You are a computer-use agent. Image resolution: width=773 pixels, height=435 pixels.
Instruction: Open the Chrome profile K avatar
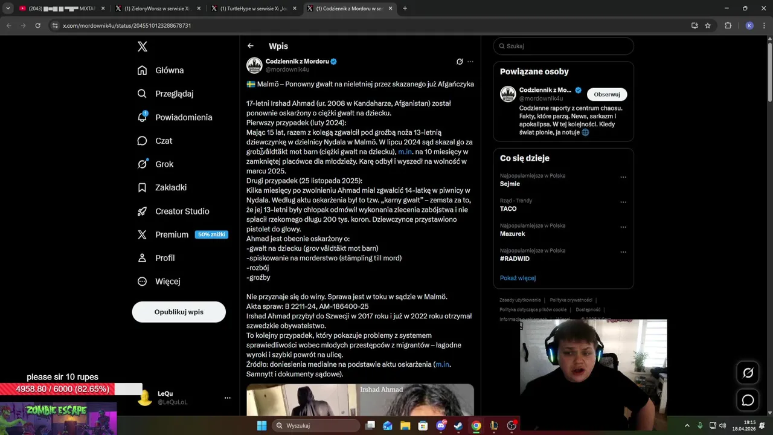[x=749, y=25]
